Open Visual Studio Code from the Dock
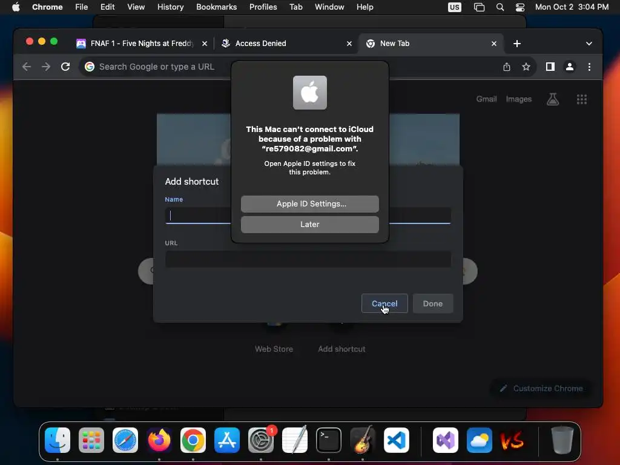This screenshot has width=620, height=465. pos(396,440)
